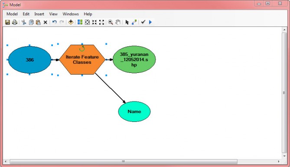Select the Pan hand tool
290x167 pixels.
click(x=118, y=22)
